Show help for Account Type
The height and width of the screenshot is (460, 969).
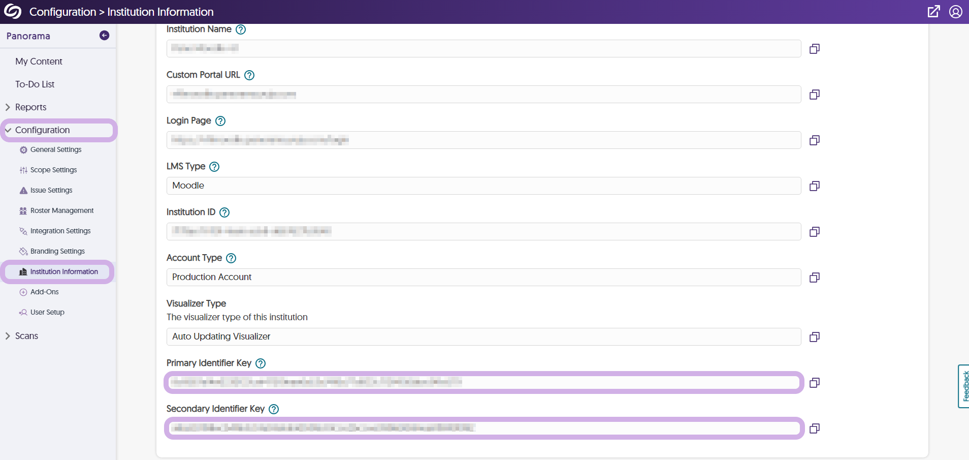click(231, 258)
